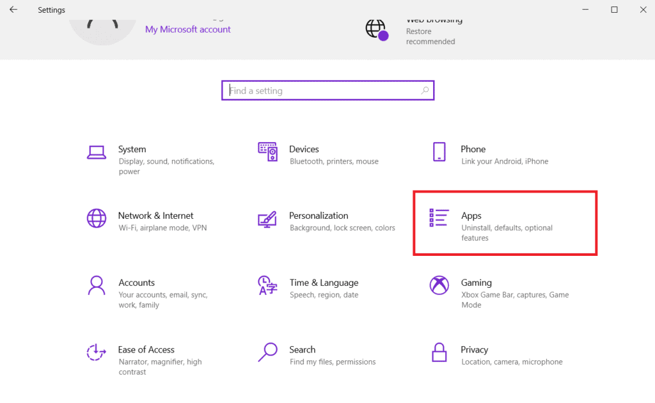Click the Search magnifier category icon
The height and width of the screenshot is (403, 655).
pyautogui.click(x=267, y=352)
